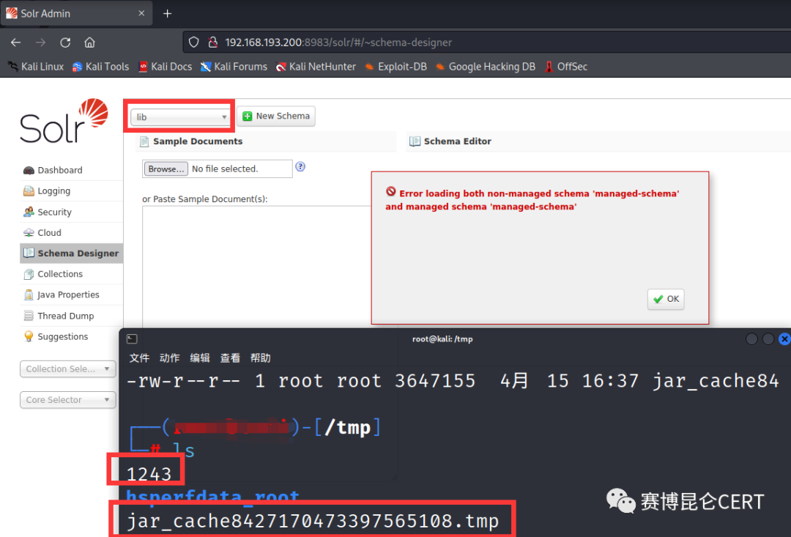Maximize the terminal window
791x537 pixels.
tap(768, 338)
